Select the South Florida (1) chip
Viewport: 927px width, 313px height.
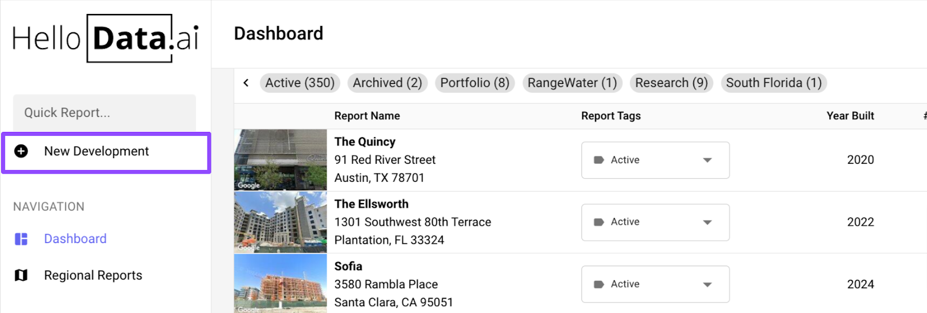click(x=774, y=83)
